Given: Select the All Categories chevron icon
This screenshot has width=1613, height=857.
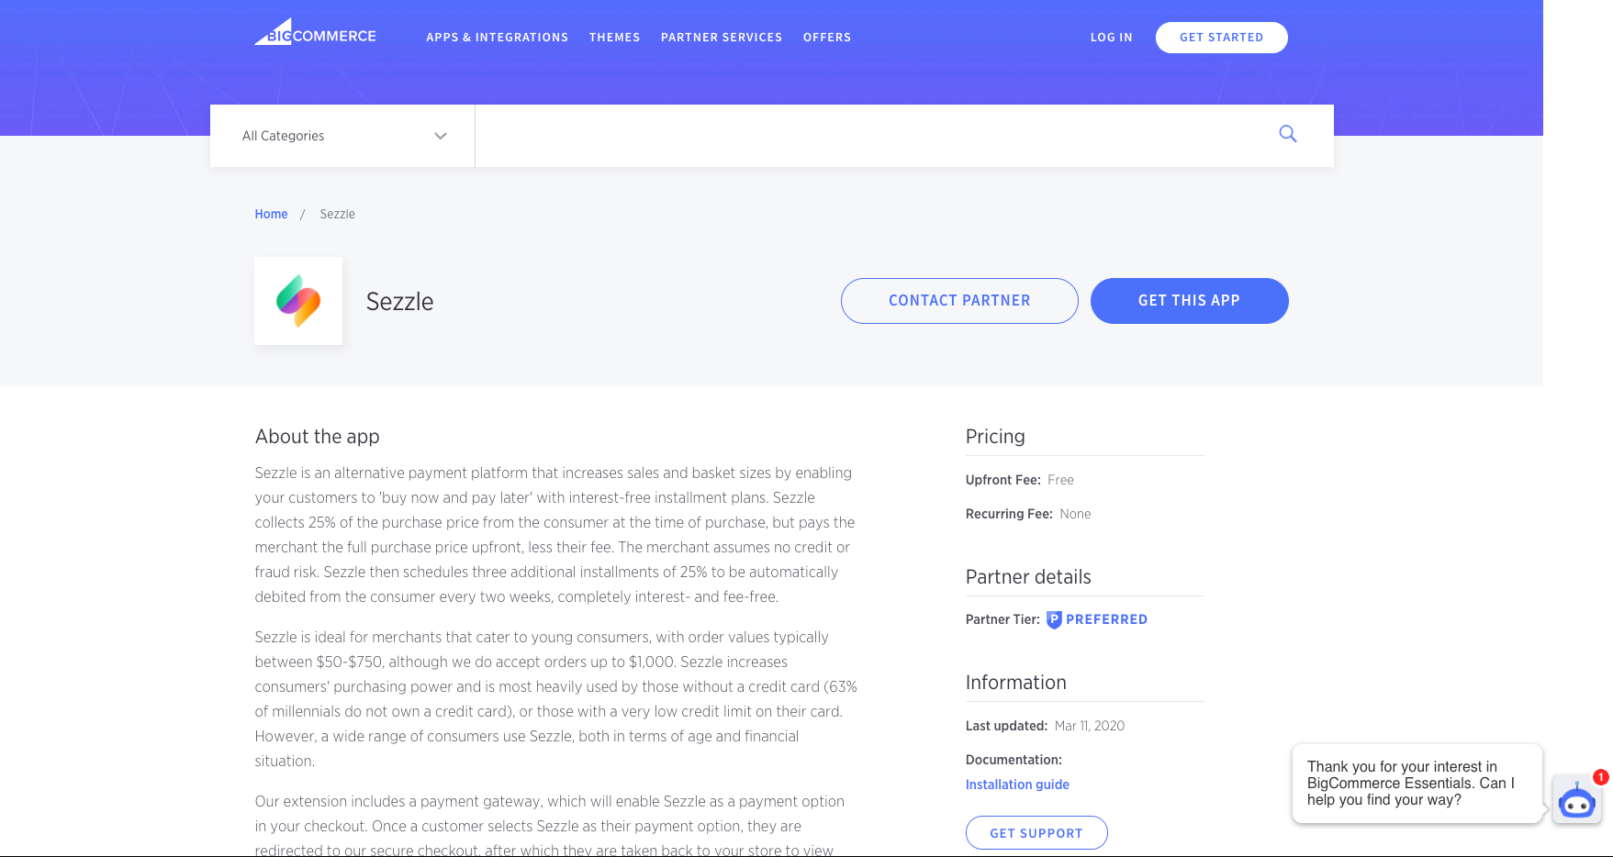Looking at the screenshot, I should (x=441, y=135).
